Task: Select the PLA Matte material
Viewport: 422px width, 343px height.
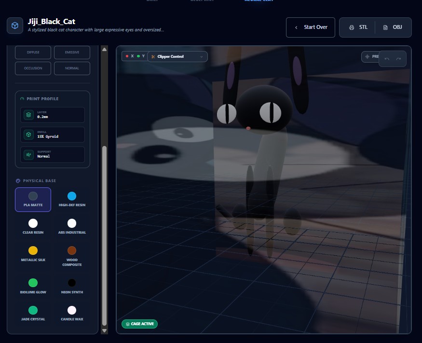Action: coord(33,199)
